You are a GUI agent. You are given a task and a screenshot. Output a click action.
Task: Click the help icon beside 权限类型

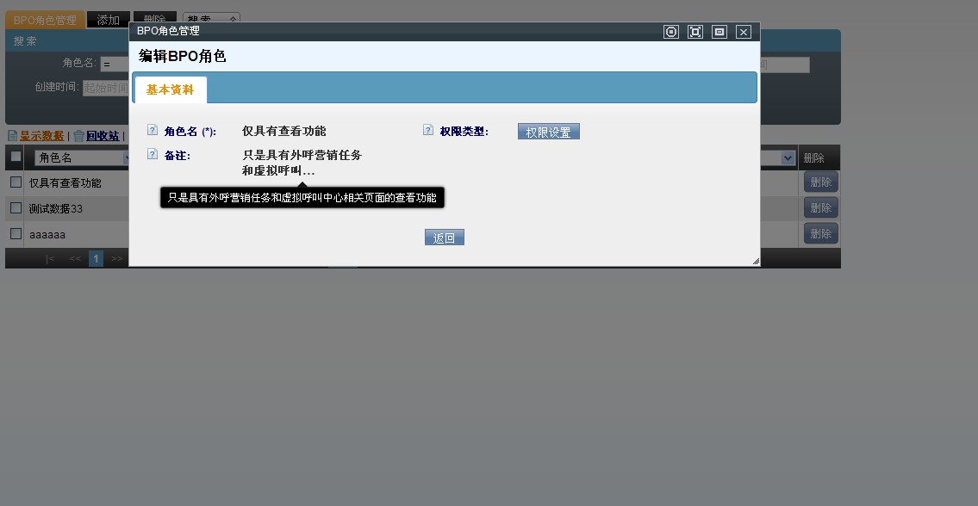point(428,131)
